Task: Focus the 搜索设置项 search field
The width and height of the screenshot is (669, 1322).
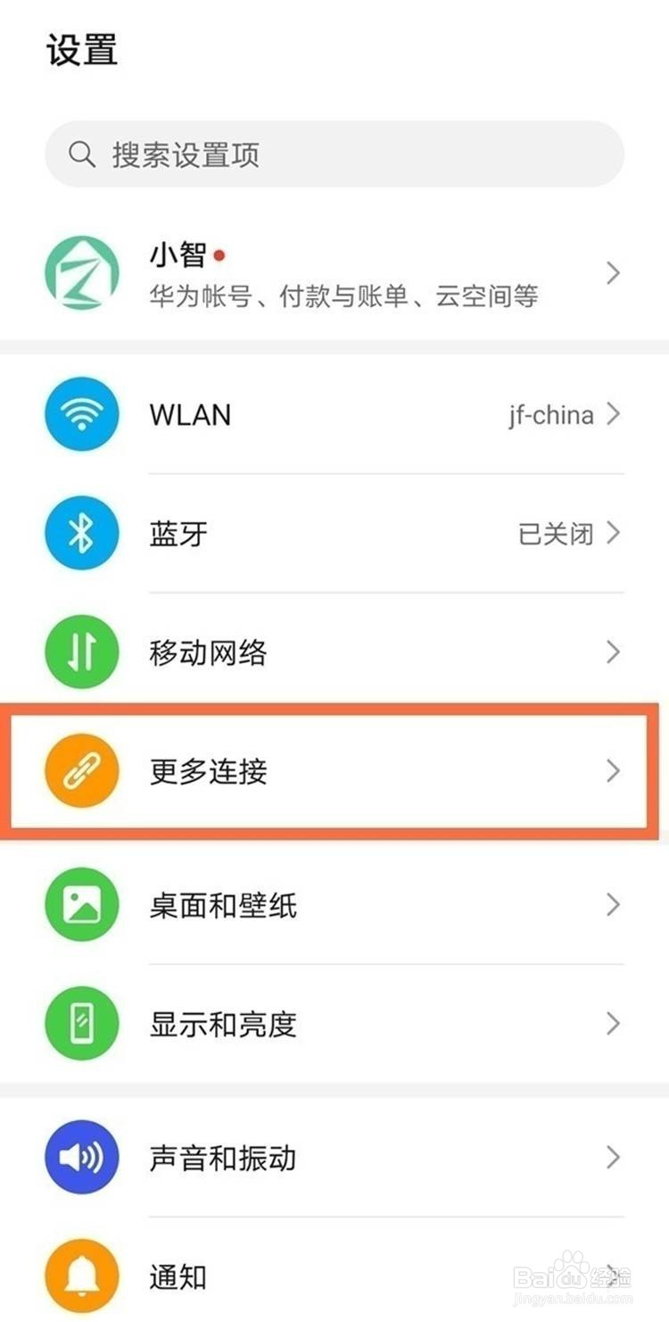Action: (334, 154)
